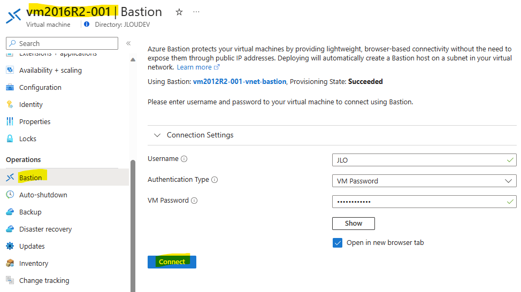Open Disaster recovery menu item

[x=45, y=229]
